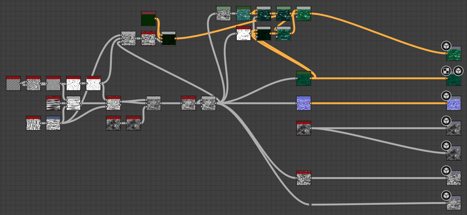Click the cube icon on the topmost output node
The height and width of the screenshot is (215, 467).
(x=446, y=46)
